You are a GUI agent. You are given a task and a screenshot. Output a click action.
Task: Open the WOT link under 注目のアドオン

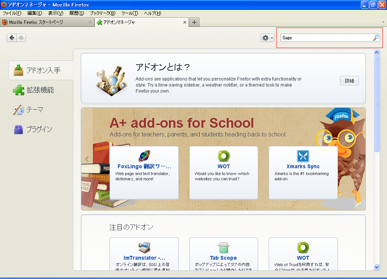tap(303, 258)
